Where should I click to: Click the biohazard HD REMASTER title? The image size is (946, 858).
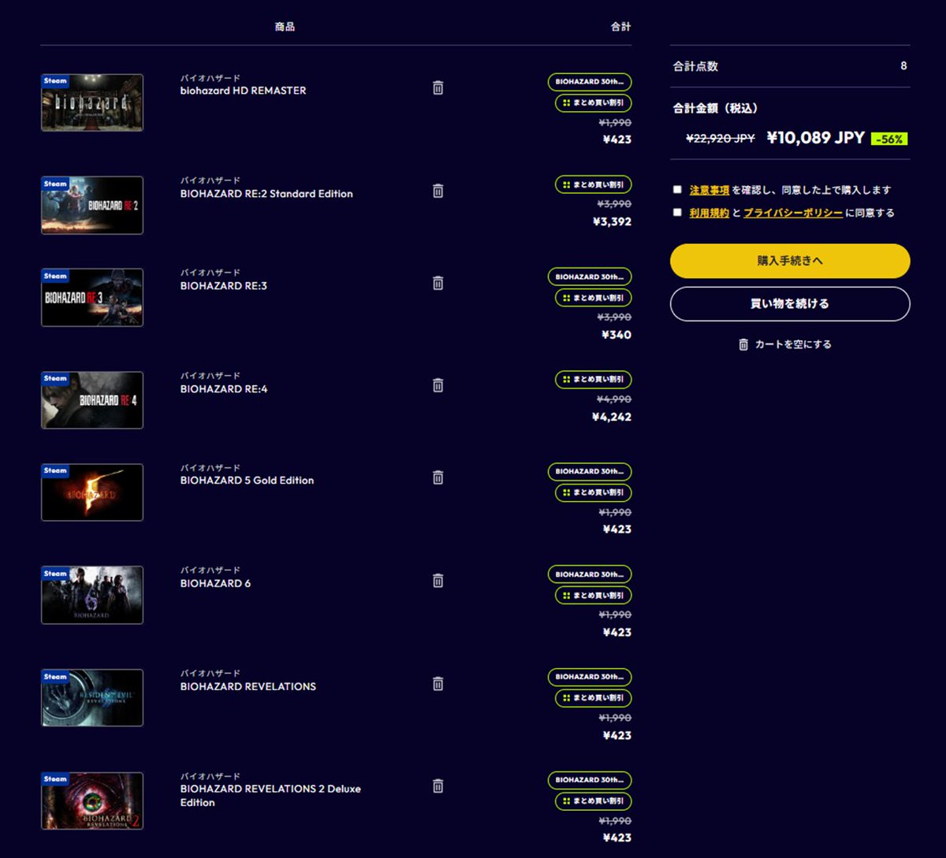click(x=243, y=91)
